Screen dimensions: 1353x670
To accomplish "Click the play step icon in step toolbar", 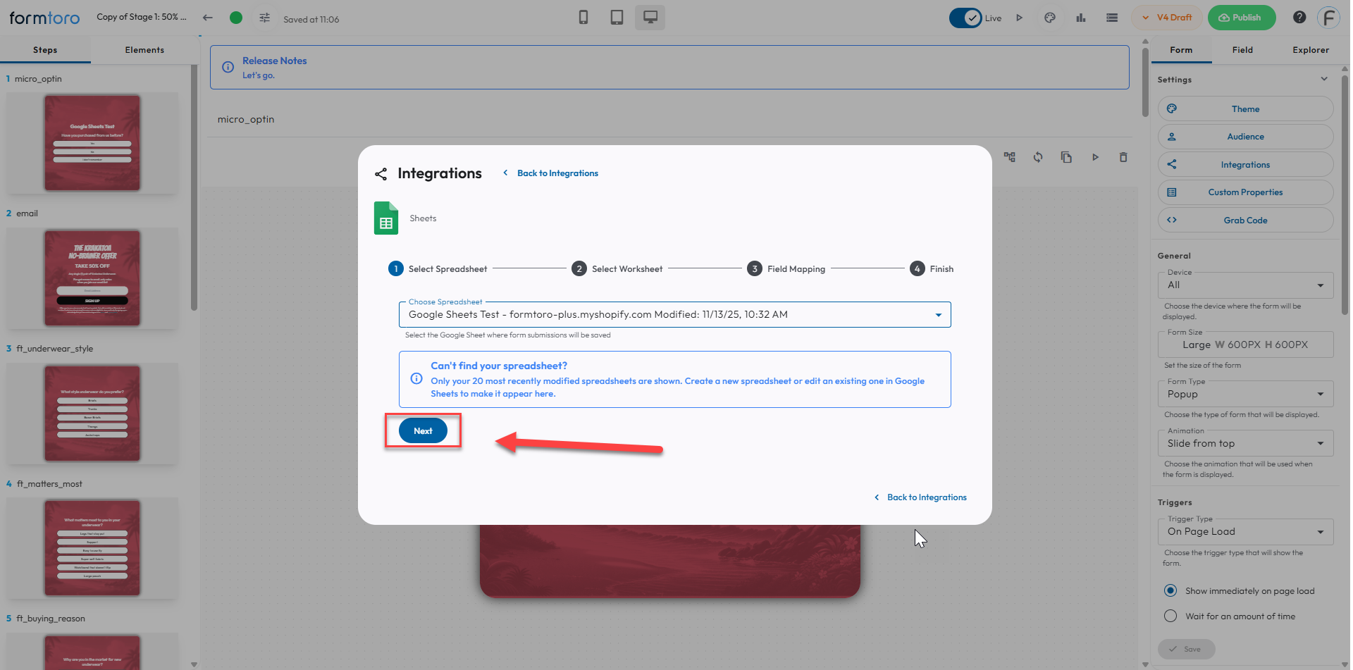I will click(1095, 157).
